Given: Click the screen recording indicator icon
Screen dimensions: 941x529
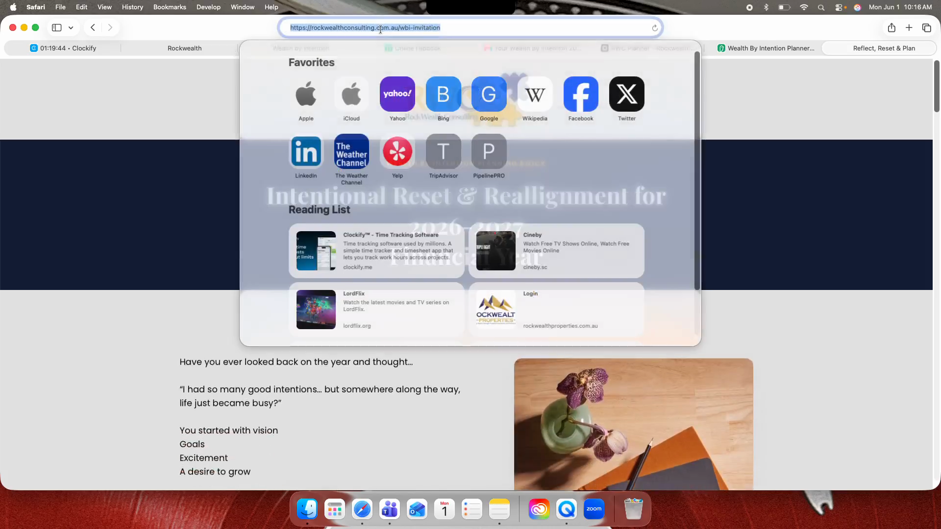Looking at the screenshot, I should pos(749,7).
